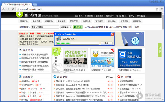Select the 多媒体类 category
The height and width of the screenshot is (102, 165).
[x=87, y=21]
